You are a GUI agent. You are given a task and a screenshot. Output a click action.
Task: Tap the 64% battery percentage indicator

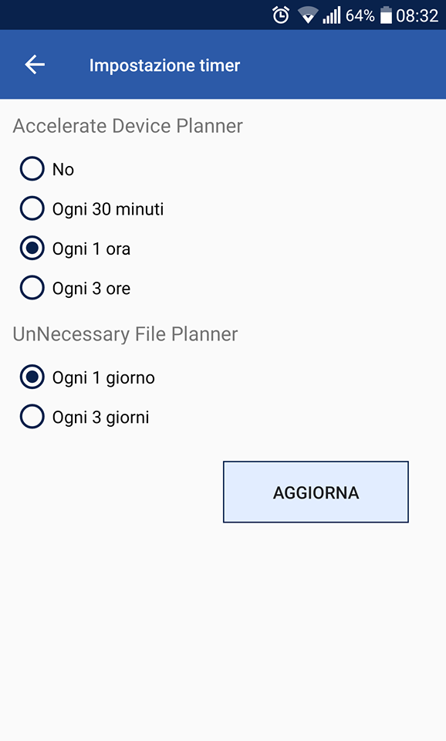tap(360, 15)
